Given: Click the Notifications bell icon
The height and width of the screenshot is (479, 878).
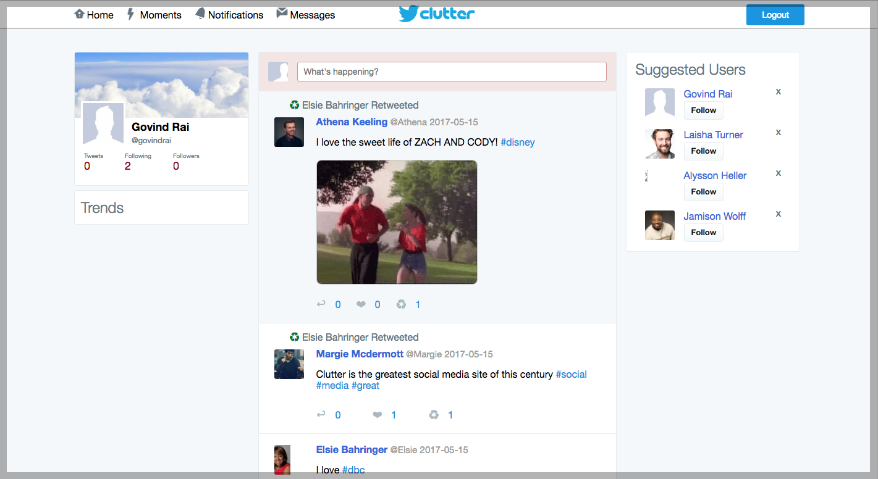Looking at the screenshot, I should [200, 14].
